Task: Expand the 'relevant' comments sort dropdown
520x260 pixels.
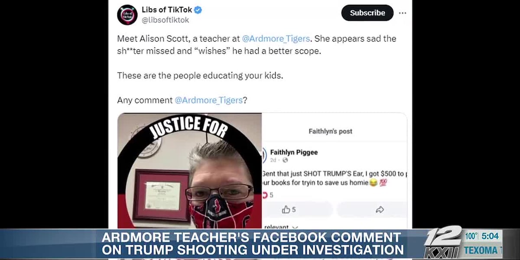Action: (x=281, y=227)
